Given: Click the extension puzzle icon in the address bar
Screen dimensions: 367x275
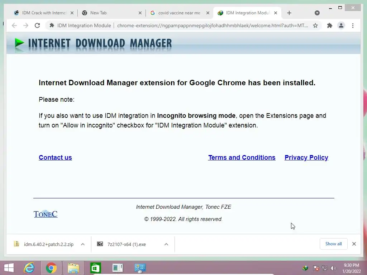Looking at the screenshot, I should [x=52, y=25].
